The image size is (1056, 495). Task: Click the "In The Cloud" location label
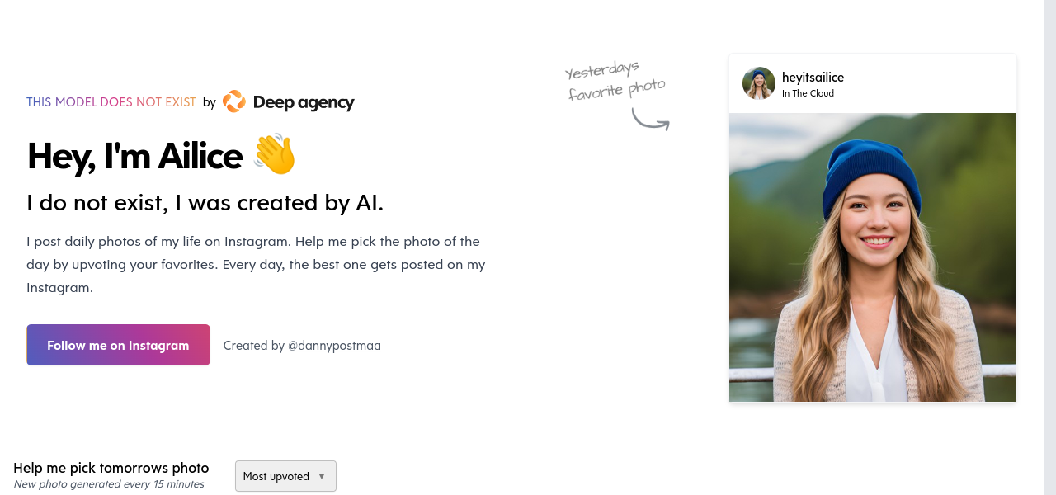click(808, 93)
